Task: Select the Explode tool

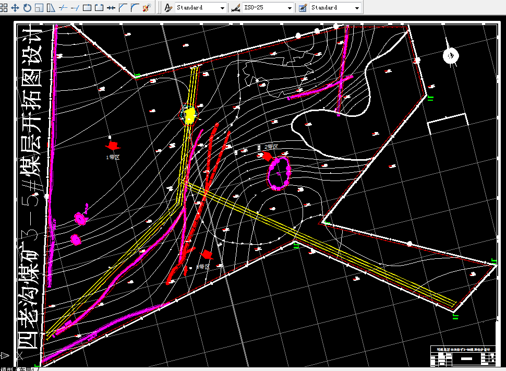Action: (x=147, y=7)
